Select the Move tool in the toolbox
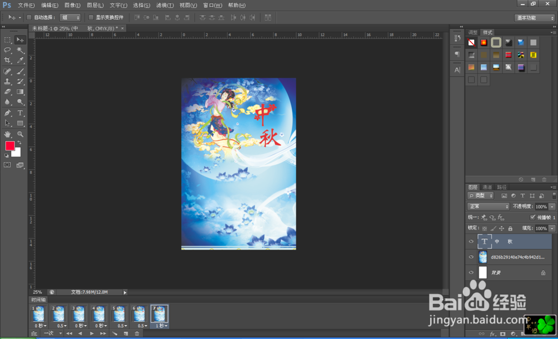Viewport: 558px width, 339px height. coord(20,40)
